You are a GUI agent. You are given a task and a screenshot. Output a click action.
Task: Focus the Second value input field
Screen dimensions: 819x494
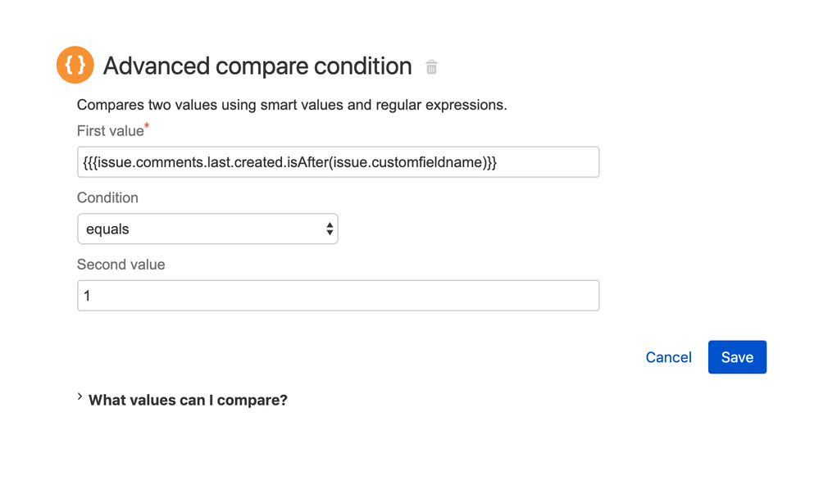coord(338,296)
